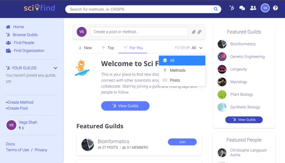Open Mycology guild link
Image resolution: width=285 pixels, height=163 pixels.
click(x=238, y=82)
